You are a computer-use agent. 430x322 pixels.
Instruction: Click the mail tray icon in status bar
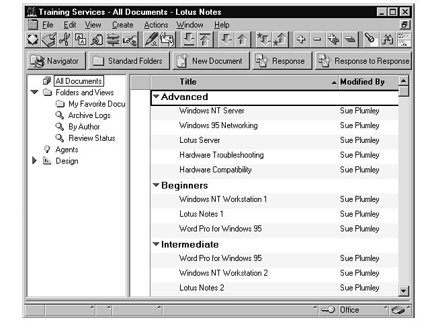(x=398, y=310)
